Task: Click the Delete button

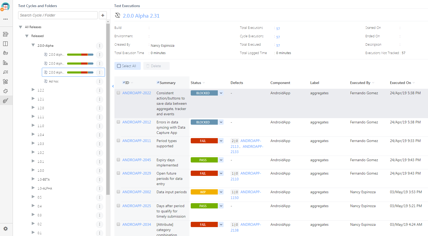Action: tap(157, 66)
